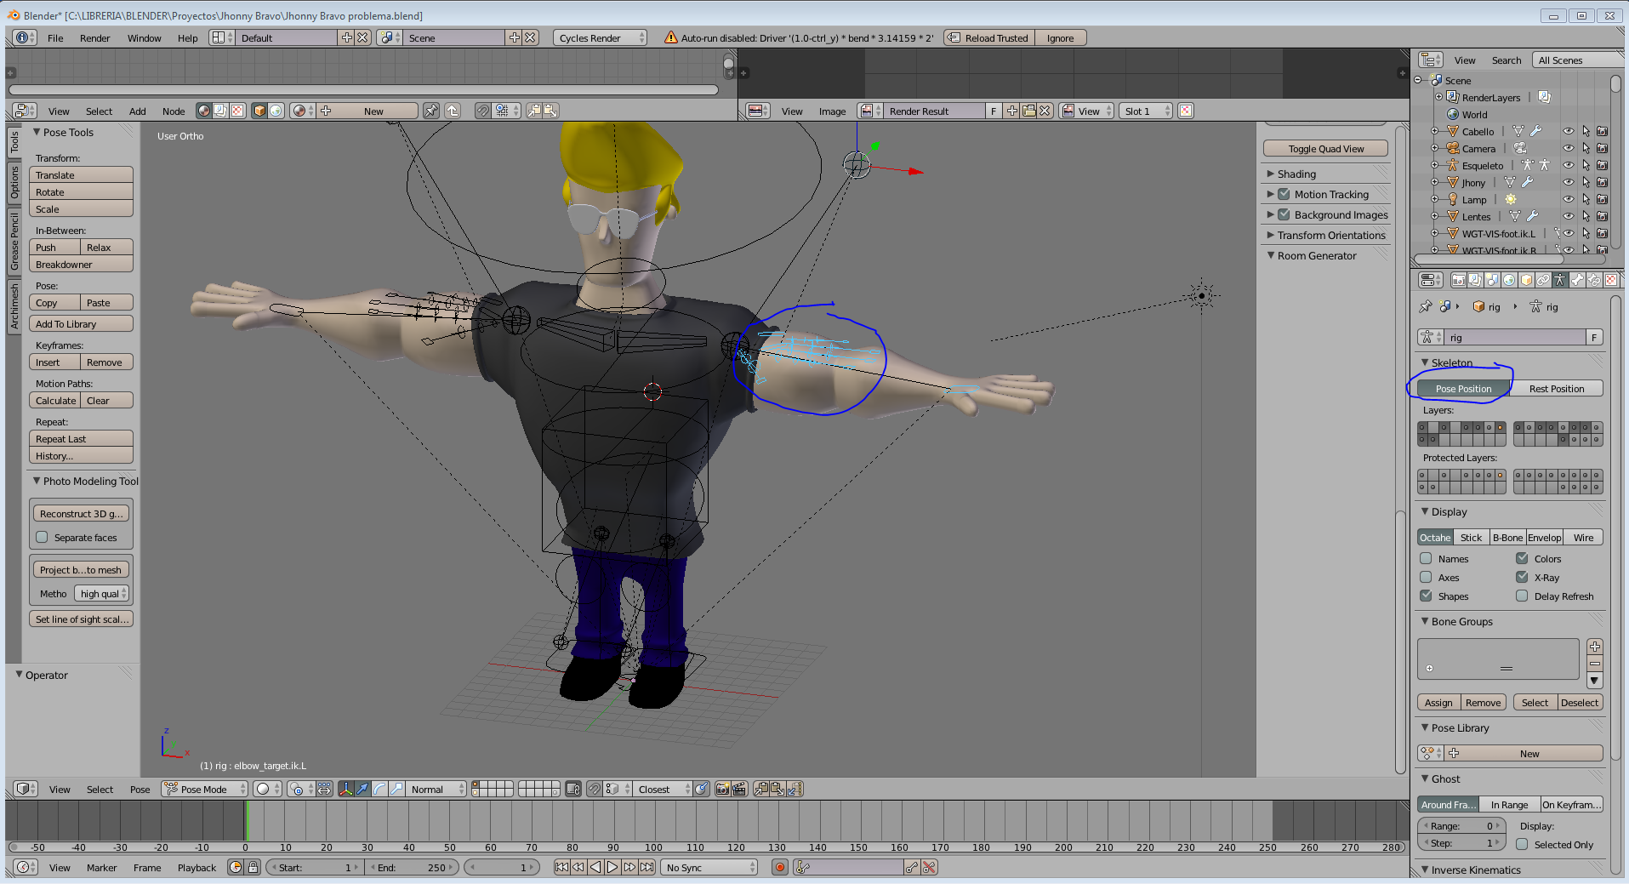
Task: Open the Scene properties tab icon
Action: 1492,280
